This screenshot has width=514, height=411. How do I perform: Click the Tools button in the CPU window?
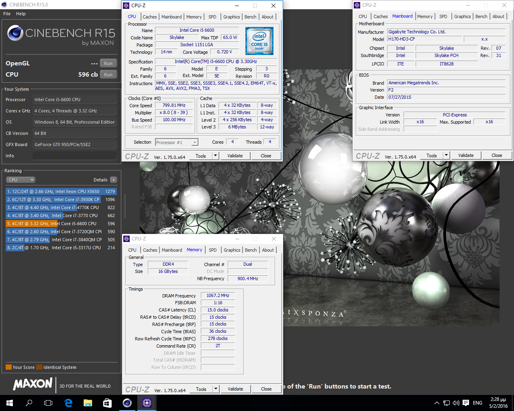tap(201, 156)
